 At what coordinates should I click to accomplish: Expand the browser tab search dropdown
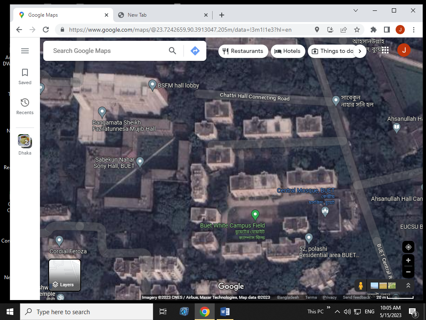[356, 10]
